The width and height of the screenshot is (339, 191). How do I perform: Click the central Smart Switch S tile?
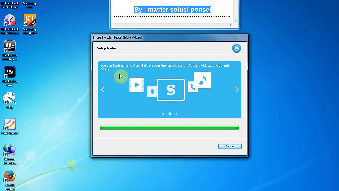[x=171, y=90]
